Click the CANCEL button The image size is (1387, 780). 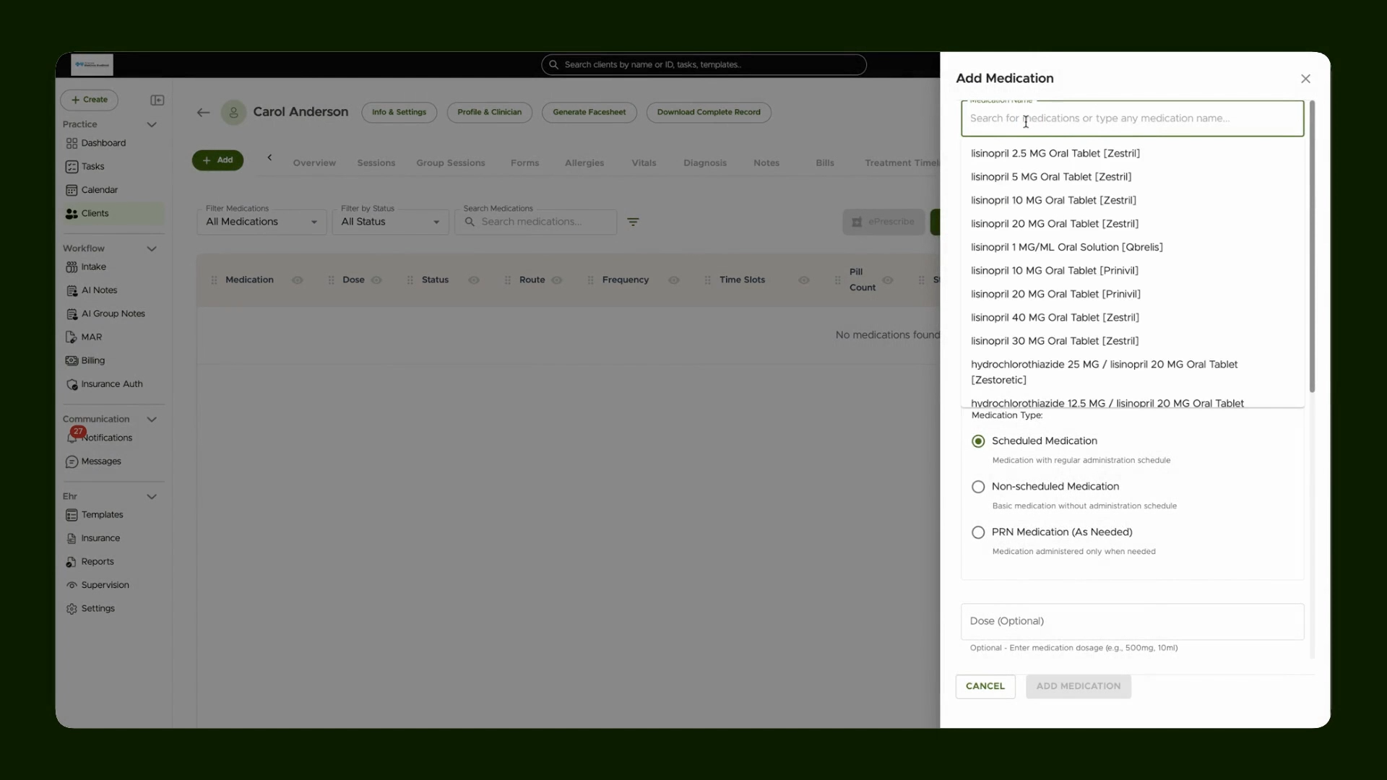[x=985, y=686]
